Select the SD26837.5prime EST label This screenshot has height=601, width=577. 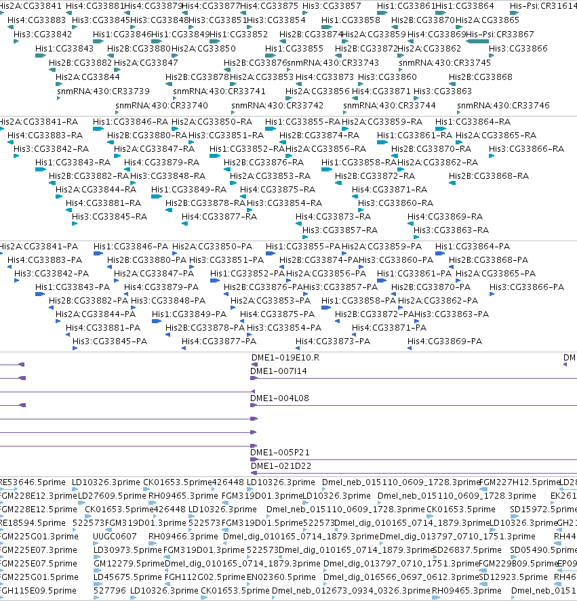pos(467,550)
